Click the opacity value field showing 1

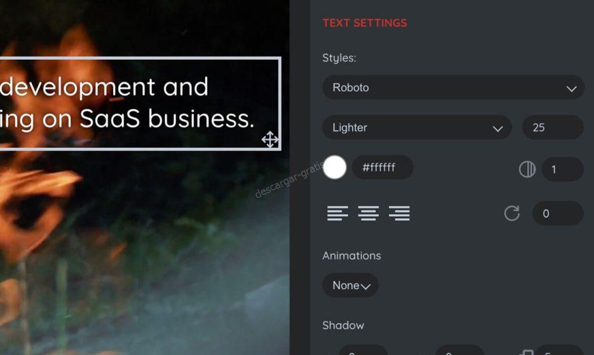tap(563, 169)
